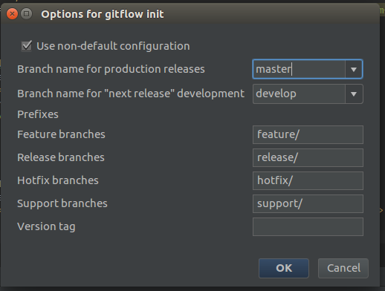The width and height of the screenshot is (385, 291).
Task: Click in the develop branch name field
Action: coord(299,94)
